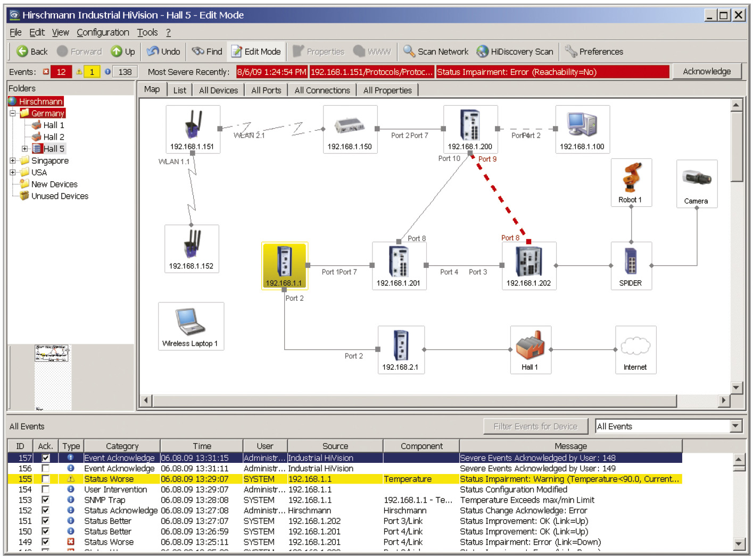Select the PC 192.168.1.100 icon
Screen dimensions: 753x558
[582, 129]
